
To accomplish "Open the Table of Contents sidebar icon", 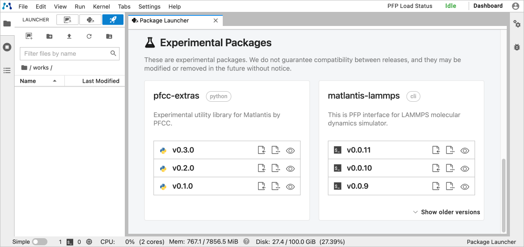I will tap(7, 70).
